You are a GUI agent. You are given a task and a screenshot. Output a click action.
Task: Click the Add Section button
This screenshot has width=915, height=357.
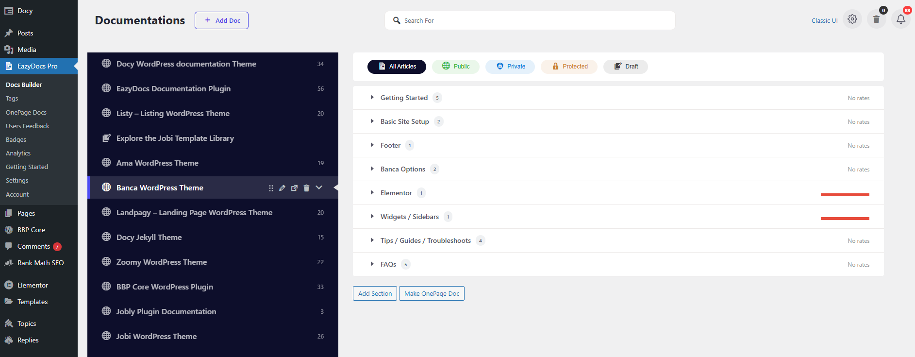point(375,293)
